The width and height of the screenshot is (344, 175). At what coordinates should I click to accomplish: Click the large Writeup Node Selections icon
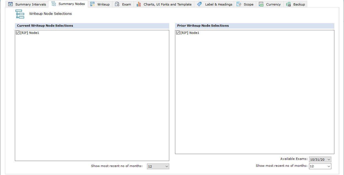click(20, 14)
